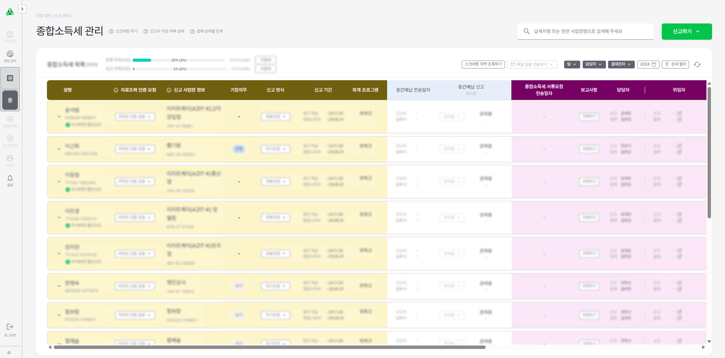Click 신고 관리 in the breadcrumb
The image size is (725, 358).
click(x=62, y=16)
